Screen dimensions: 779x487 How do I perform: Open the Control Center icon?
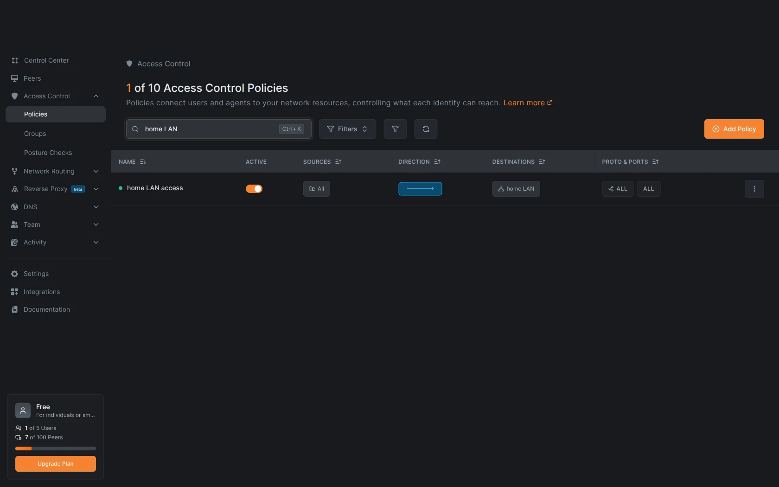coord(15,60)
